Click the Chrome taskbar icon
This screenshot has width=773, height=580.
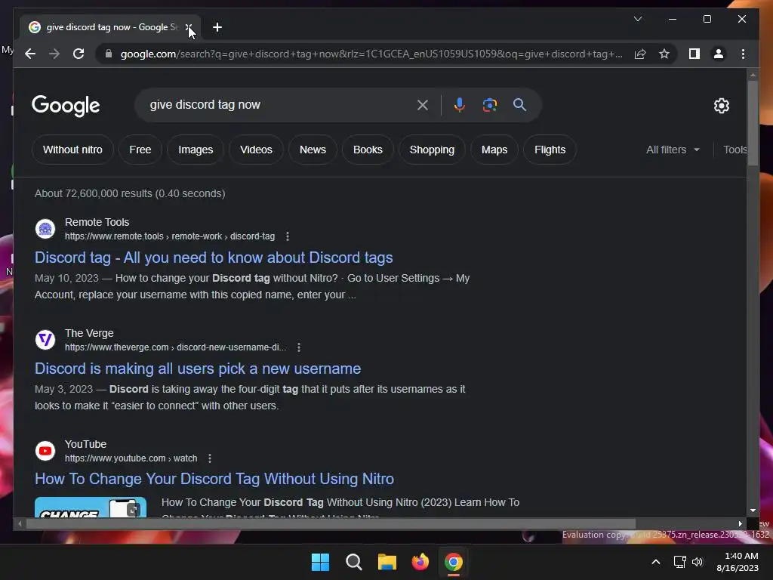[x=454, y=562]
